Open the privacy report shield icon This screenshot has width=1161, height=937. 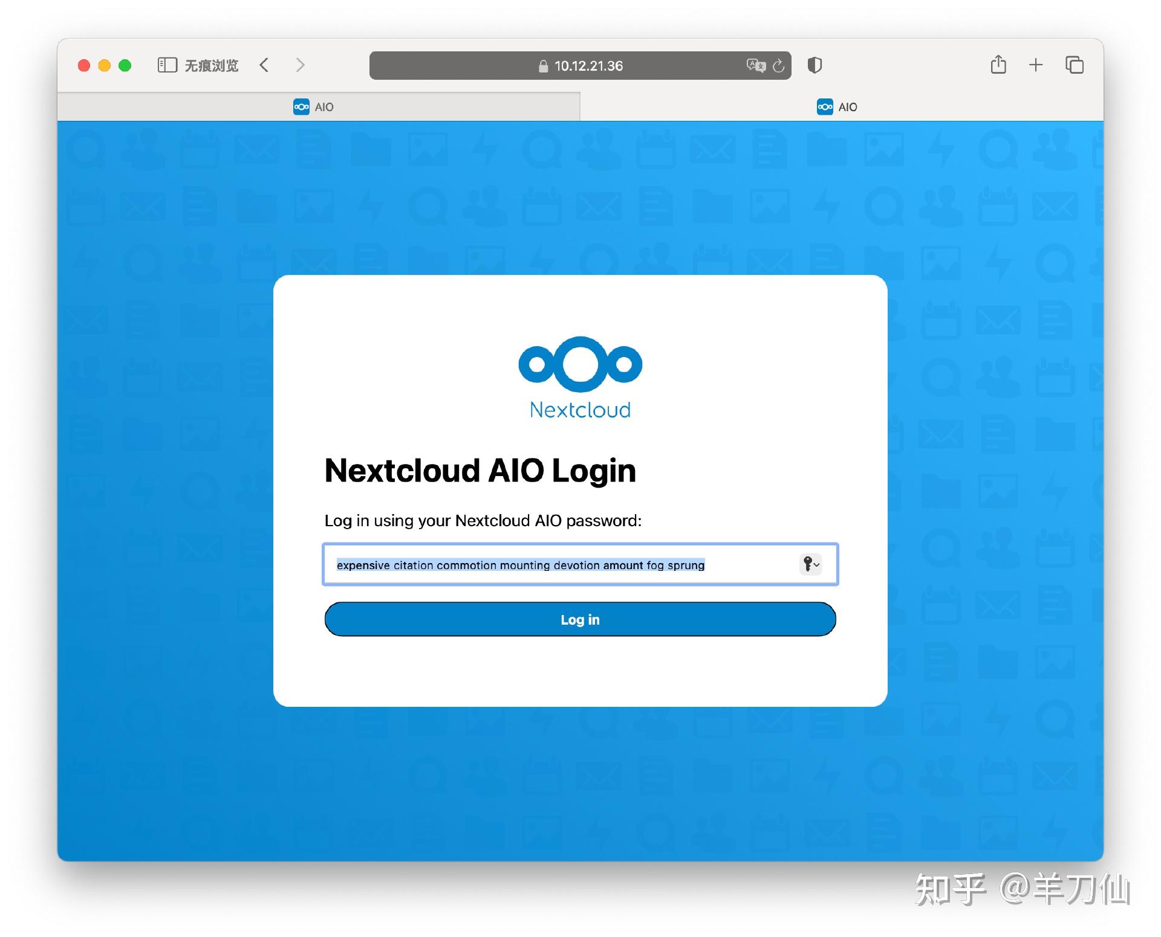[x=815, y=65]
